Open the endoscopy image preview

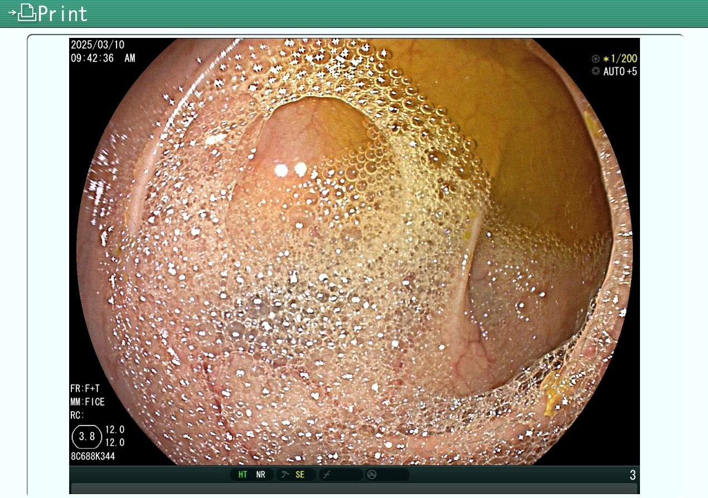point(355,251)
